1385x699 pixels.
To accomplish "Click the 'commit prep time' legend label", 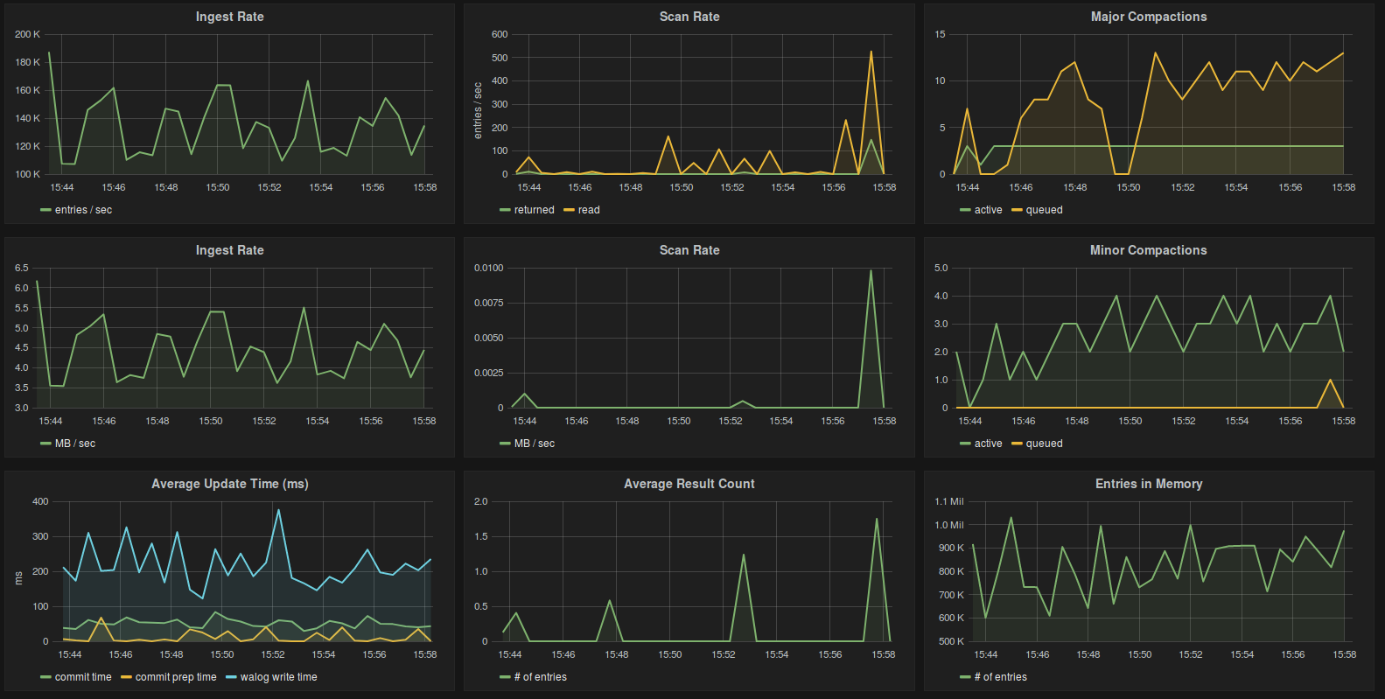I will (x=175, y=677).
